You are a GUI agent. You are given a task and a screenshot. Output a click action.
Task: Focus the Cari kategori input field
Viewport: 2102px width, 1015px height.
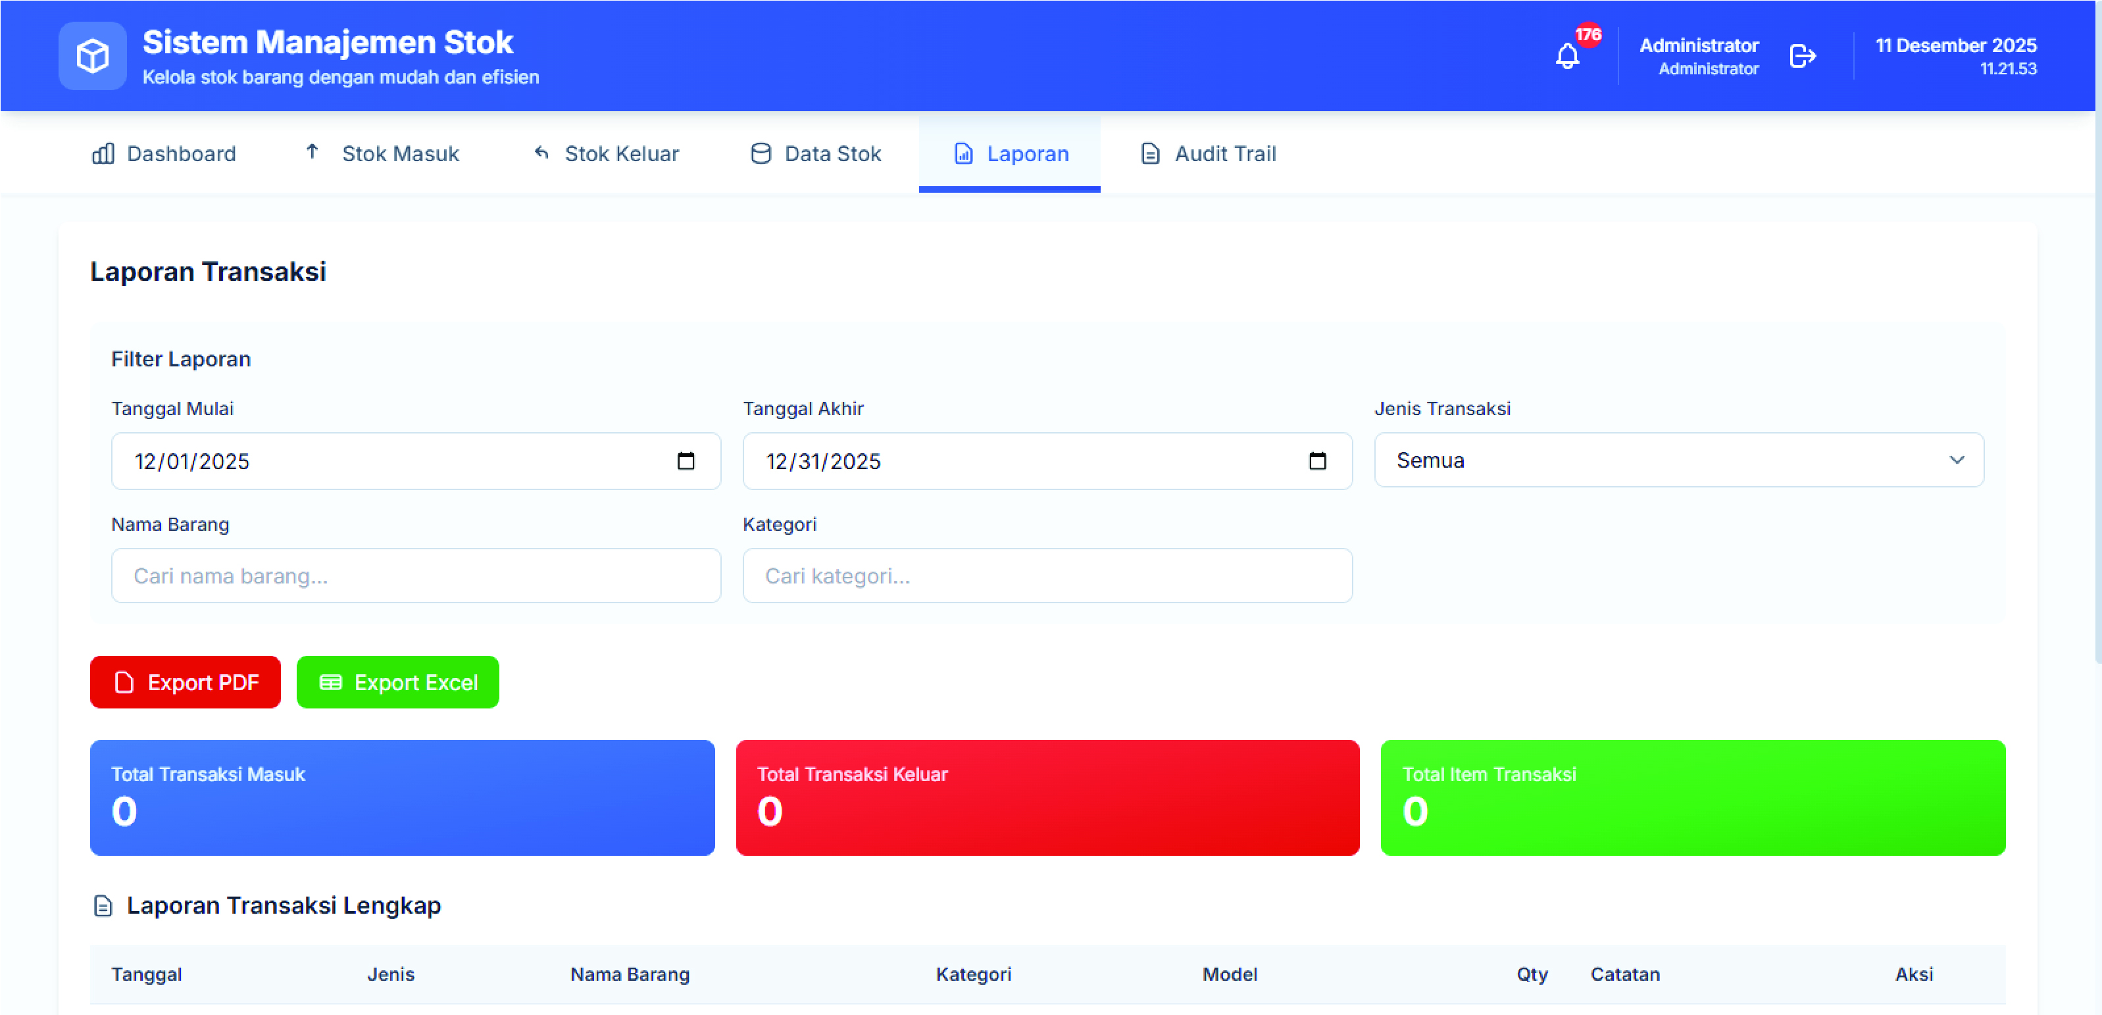tap(1047, 576)
